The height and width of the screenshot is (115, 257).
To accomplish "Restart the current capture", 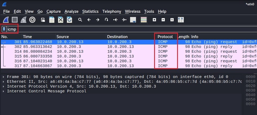I will tap(24, 20).
